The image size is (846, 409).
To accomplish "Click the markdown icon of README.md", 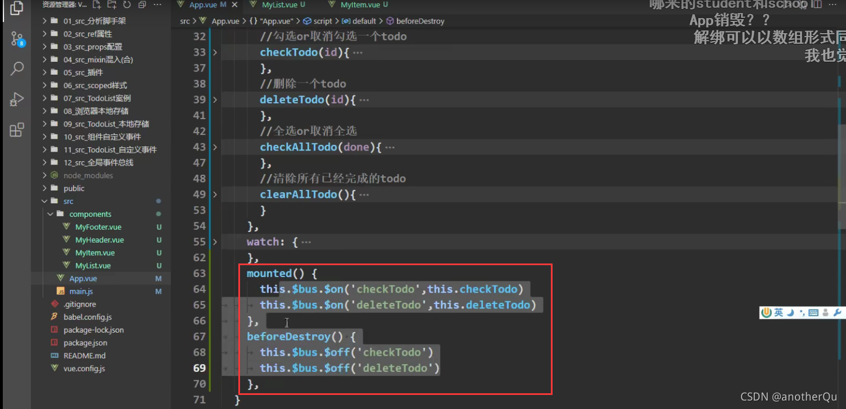I will (x=55, y=356).
